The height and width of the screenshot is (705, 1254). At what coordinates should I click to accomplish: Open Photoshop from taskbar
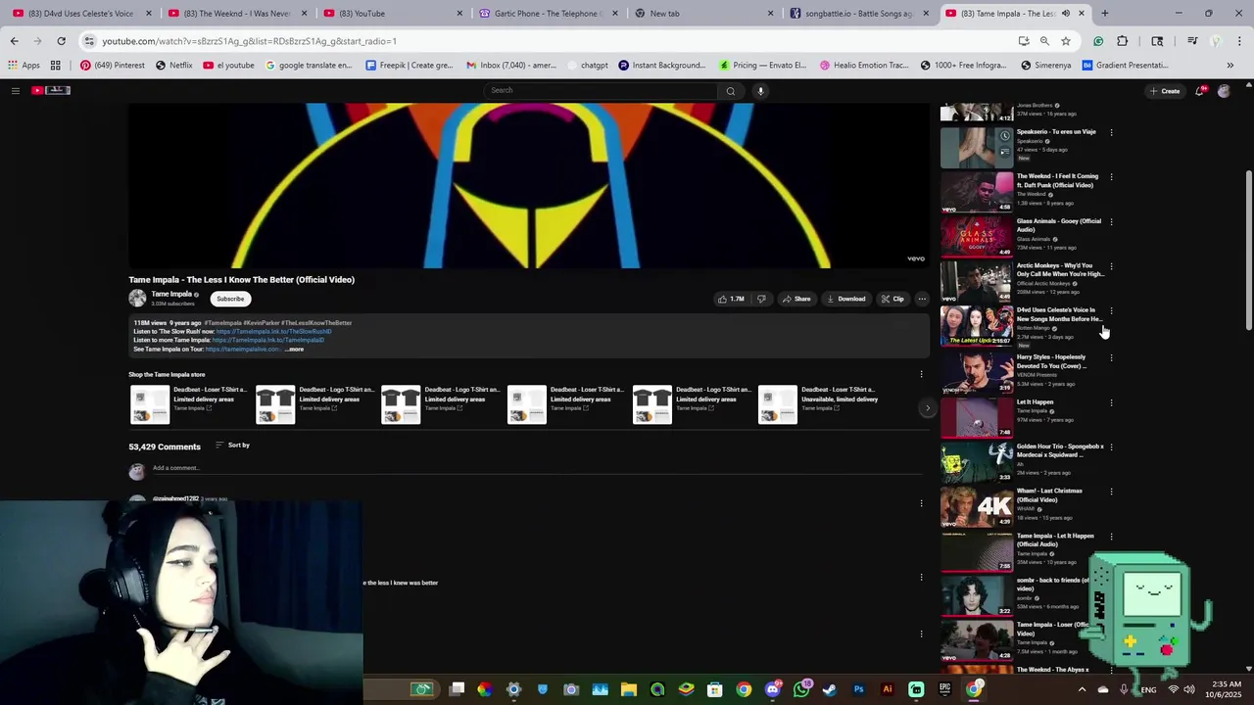(859, 689)
